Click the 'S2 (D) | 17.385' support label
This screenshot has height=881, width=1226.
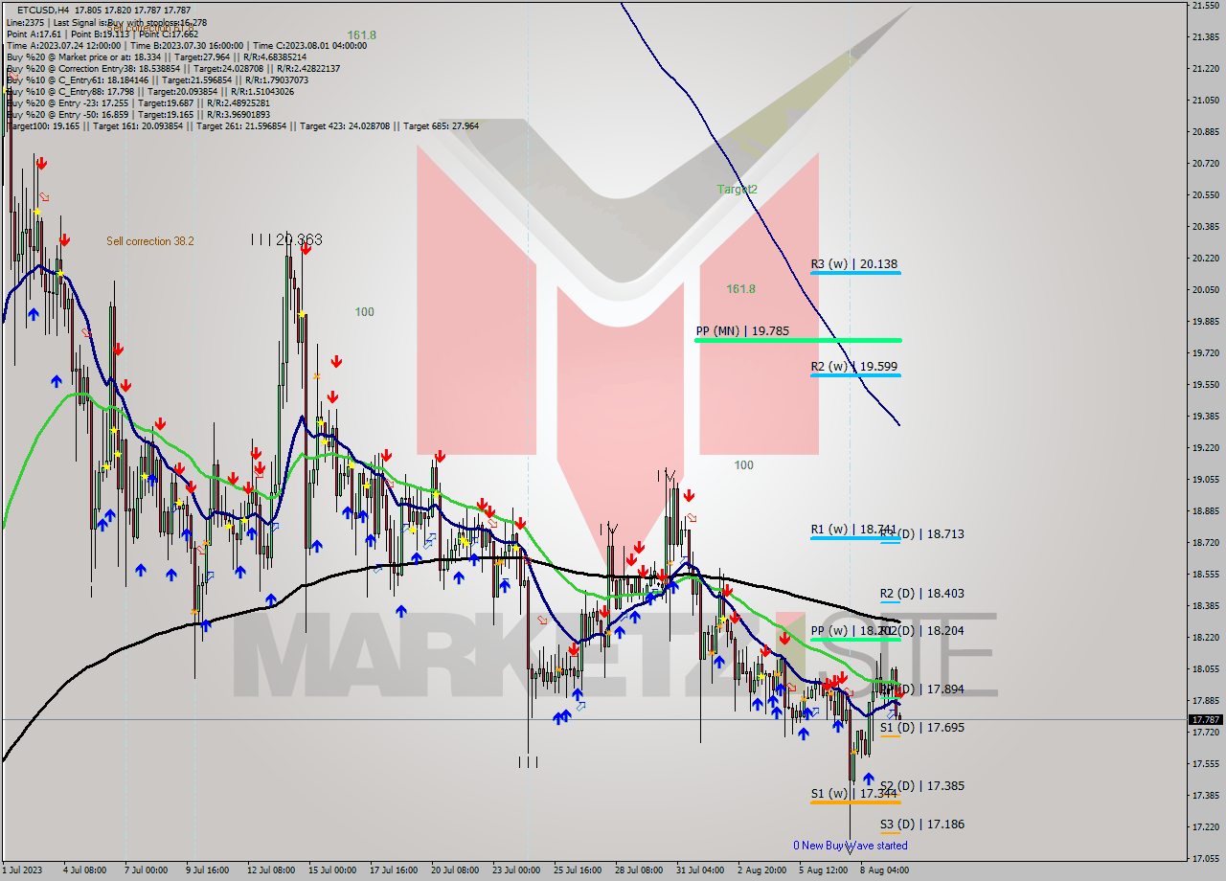coord(922,786)
